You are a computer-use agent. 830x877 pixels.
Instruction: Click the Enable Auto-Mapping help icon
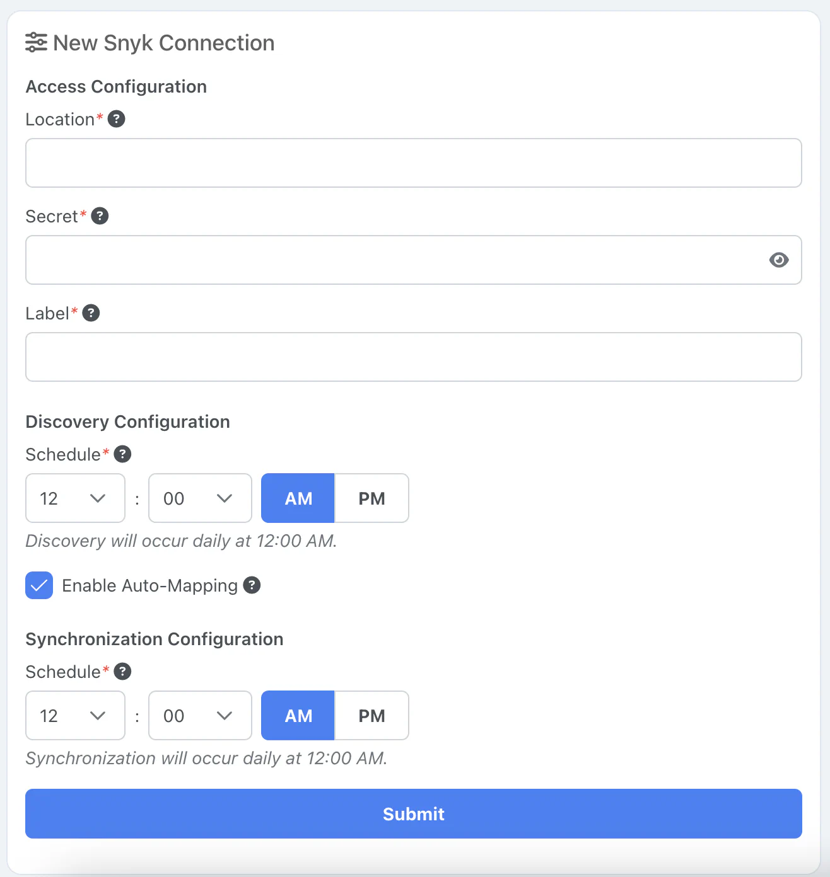click(x=252, y=585)
